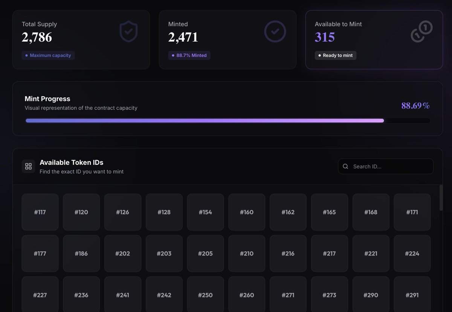Click the 2,471 Minted value
452x312 pixels.
[x=183, y=37]
